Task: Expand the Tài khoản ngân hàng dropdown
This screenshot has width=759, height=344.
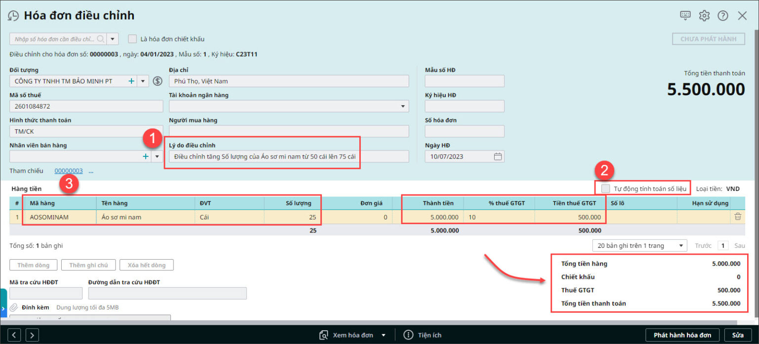Action: coord(404,106)
